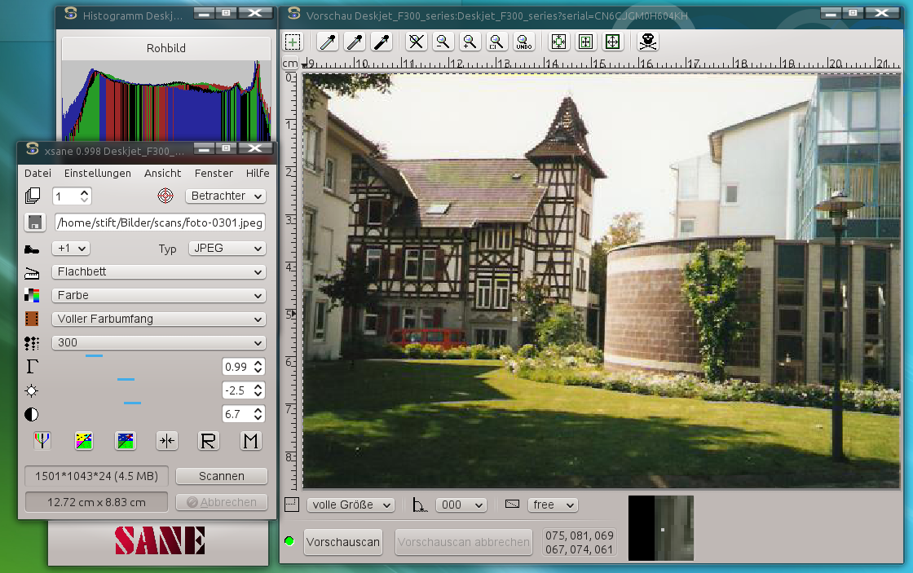Screen dimensions: 913x573
Task: Pick gray point with the gray pipette
Action: [355, 42]
